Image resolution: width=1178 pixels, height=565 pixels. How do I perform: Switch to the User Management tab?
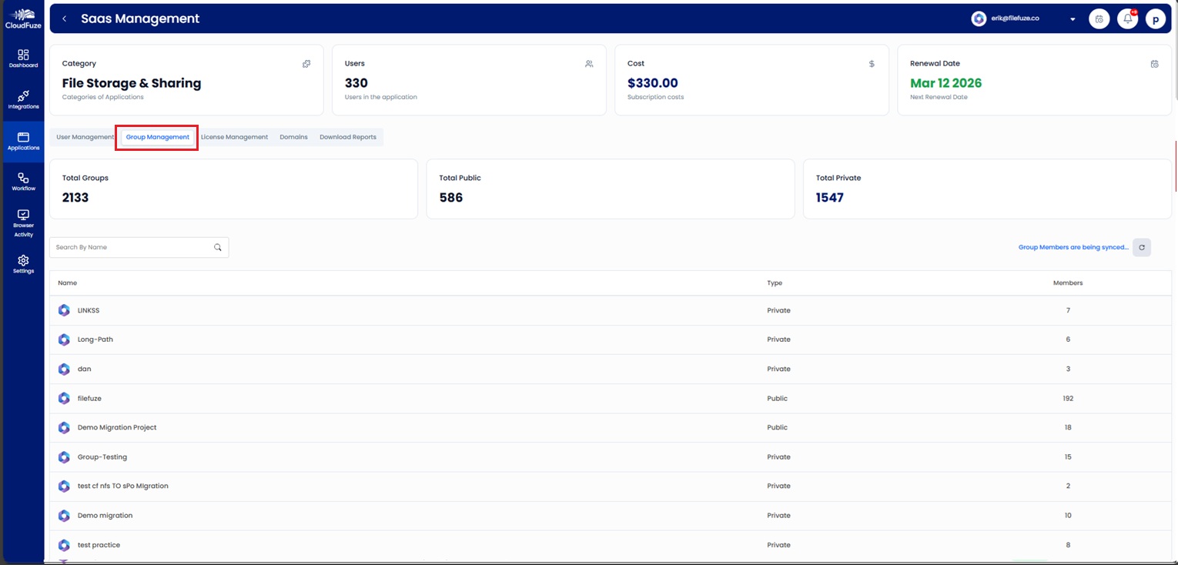84,136
